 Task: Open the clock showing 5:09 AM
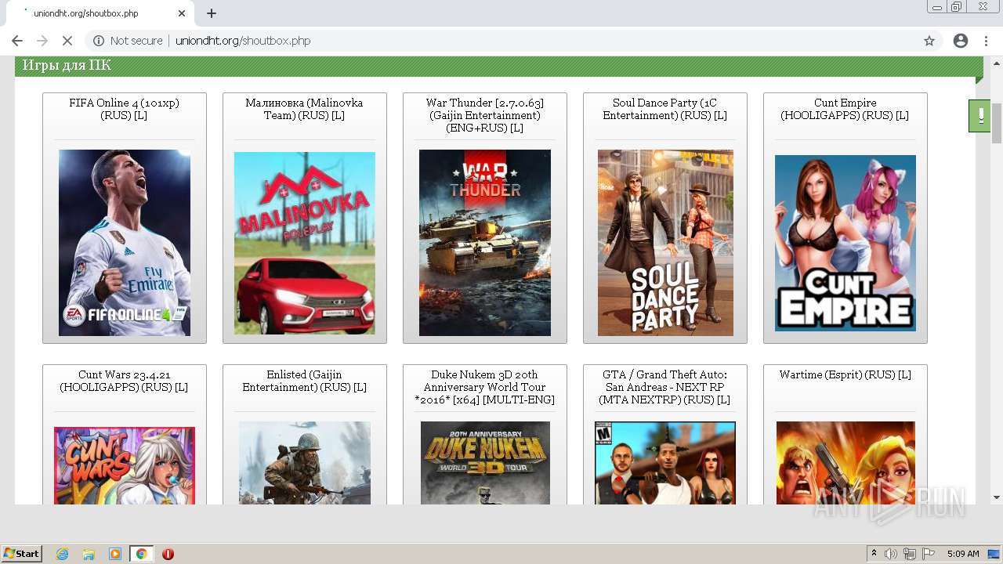click(963, 554)
